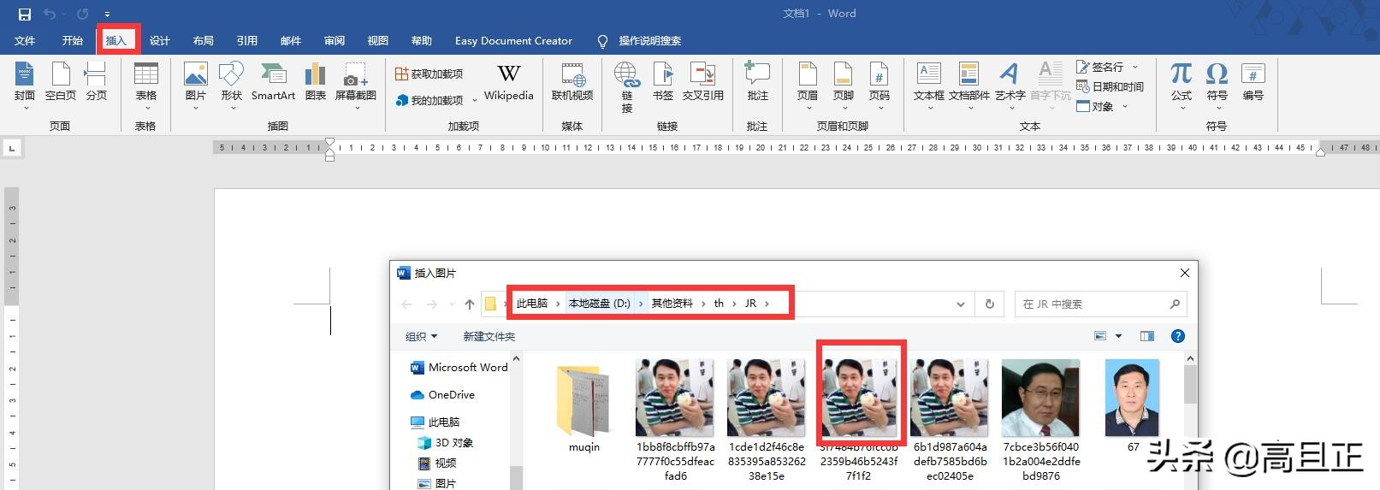1380x490 pixels.
Task: Select 3D 对象 in the navigation pane
Action: [x=445, y=443]
